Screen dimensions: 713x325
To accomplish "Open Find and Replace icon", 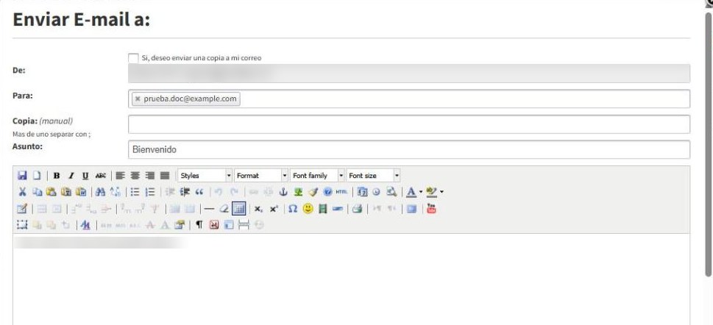I will [116, 192].
